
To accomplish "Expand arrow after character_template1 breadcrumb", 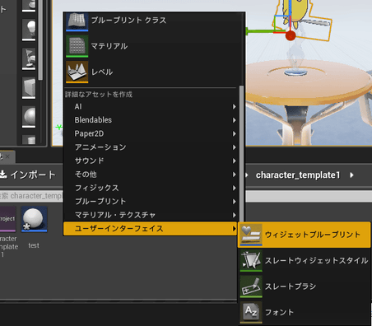I will pos(351,175).
